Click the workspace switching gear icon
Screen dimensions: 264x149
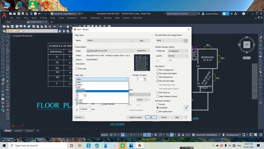[x=193, y=135]
